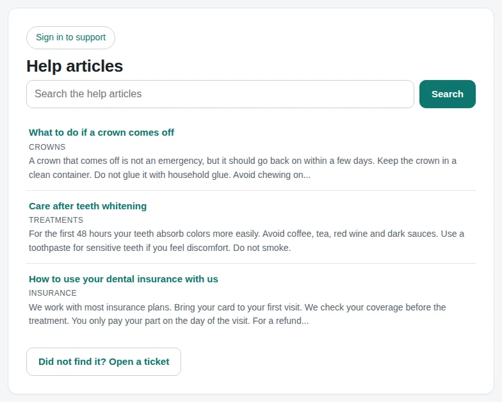Select the INSURANCE category label
The width and height of the screenshot is (502, 402).
pos(53,293)
